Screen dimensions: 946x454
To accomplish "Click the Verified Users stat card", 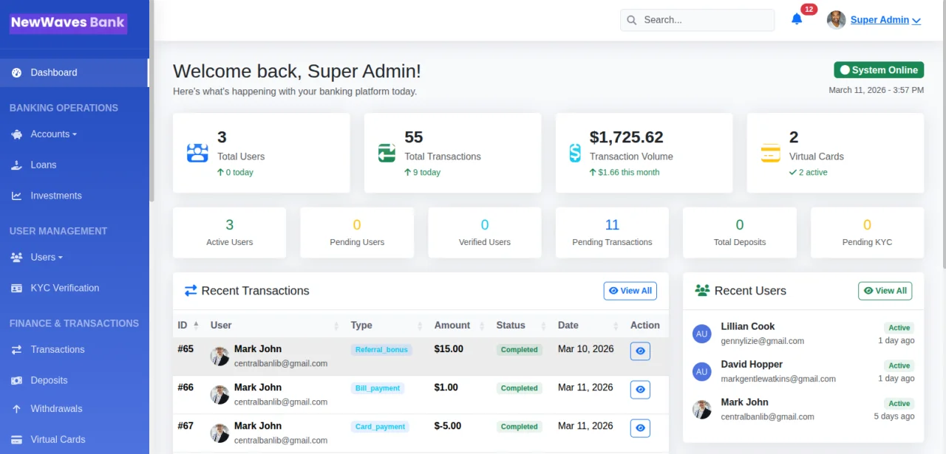I will [485, 233].
